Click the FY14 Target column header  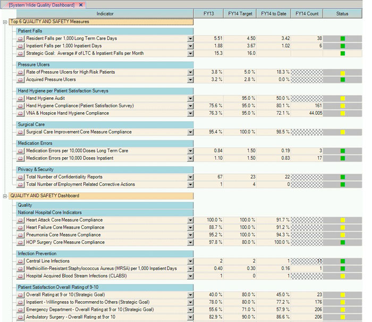tap(240, 14)
